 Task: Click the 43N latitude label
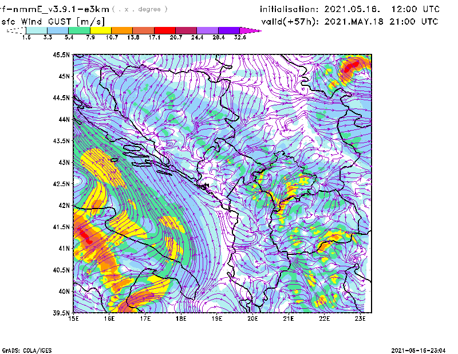pos(64,162)
